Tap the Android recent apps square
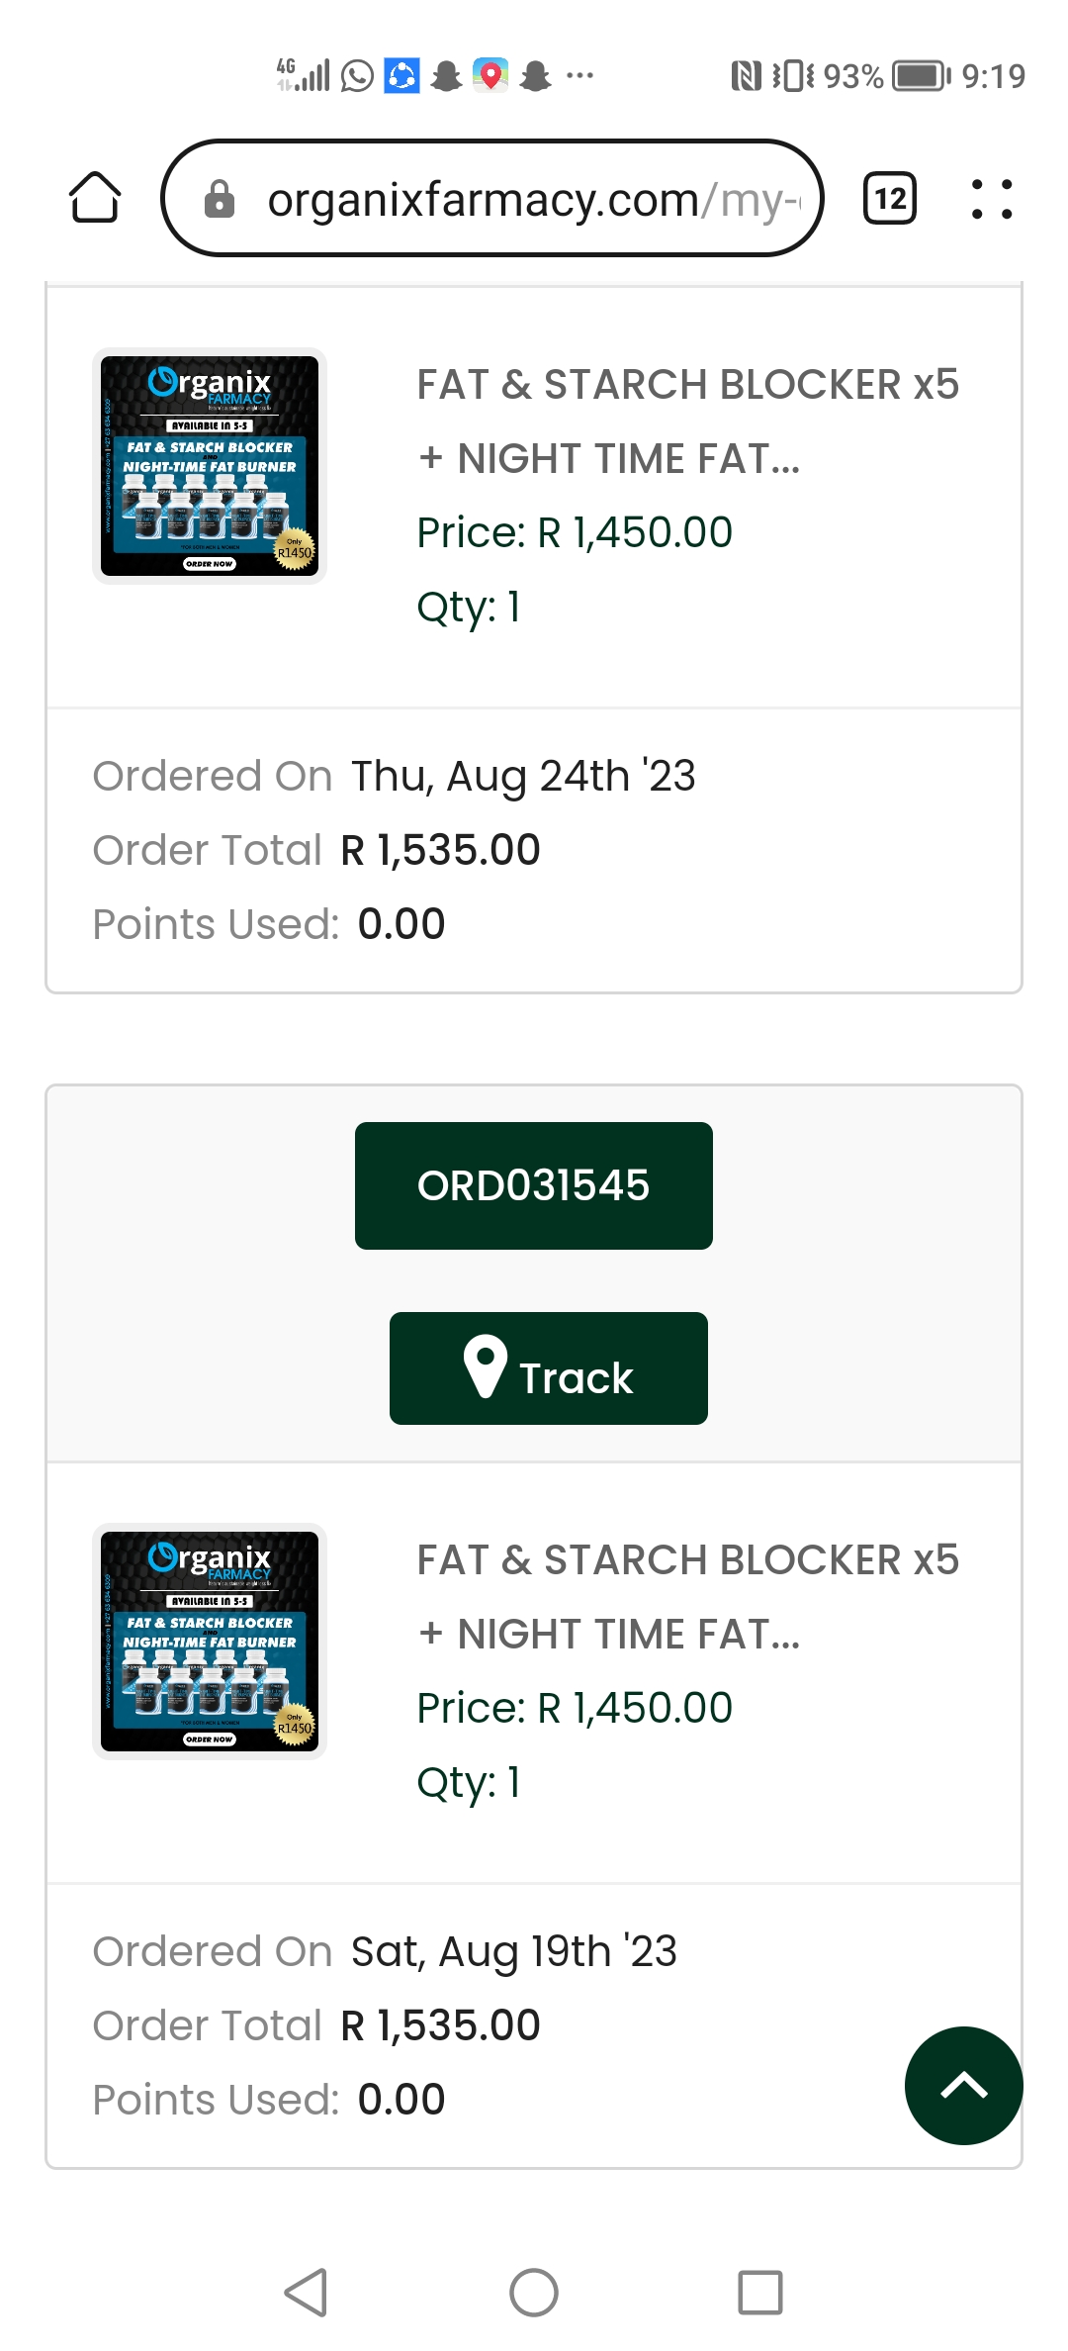1068x2351 pixels. point(760,2293)
